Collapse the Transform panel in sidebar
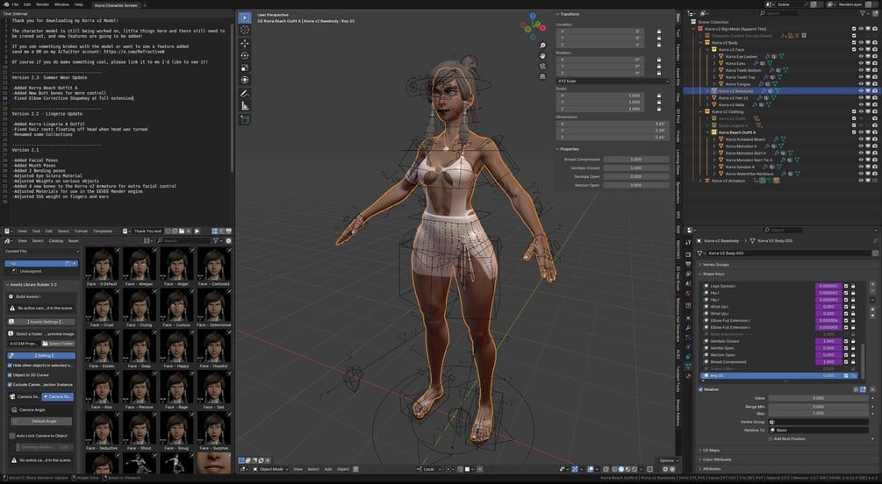 click(x=570, y=14)
